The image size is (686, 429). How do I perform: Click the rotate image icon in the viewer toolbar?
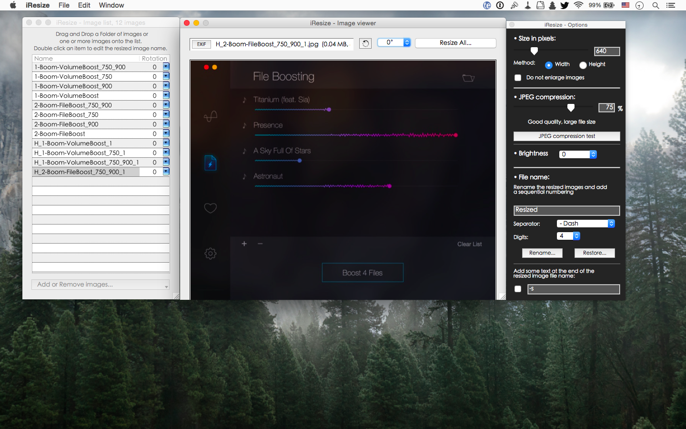tap(365, 43)
